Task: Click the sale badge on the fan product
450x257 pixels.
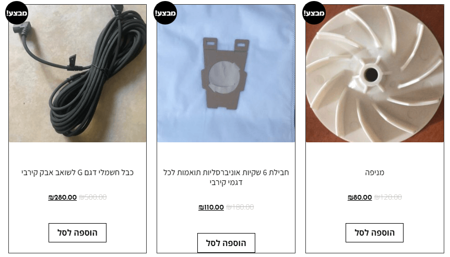Action: (x=314, y=13)
